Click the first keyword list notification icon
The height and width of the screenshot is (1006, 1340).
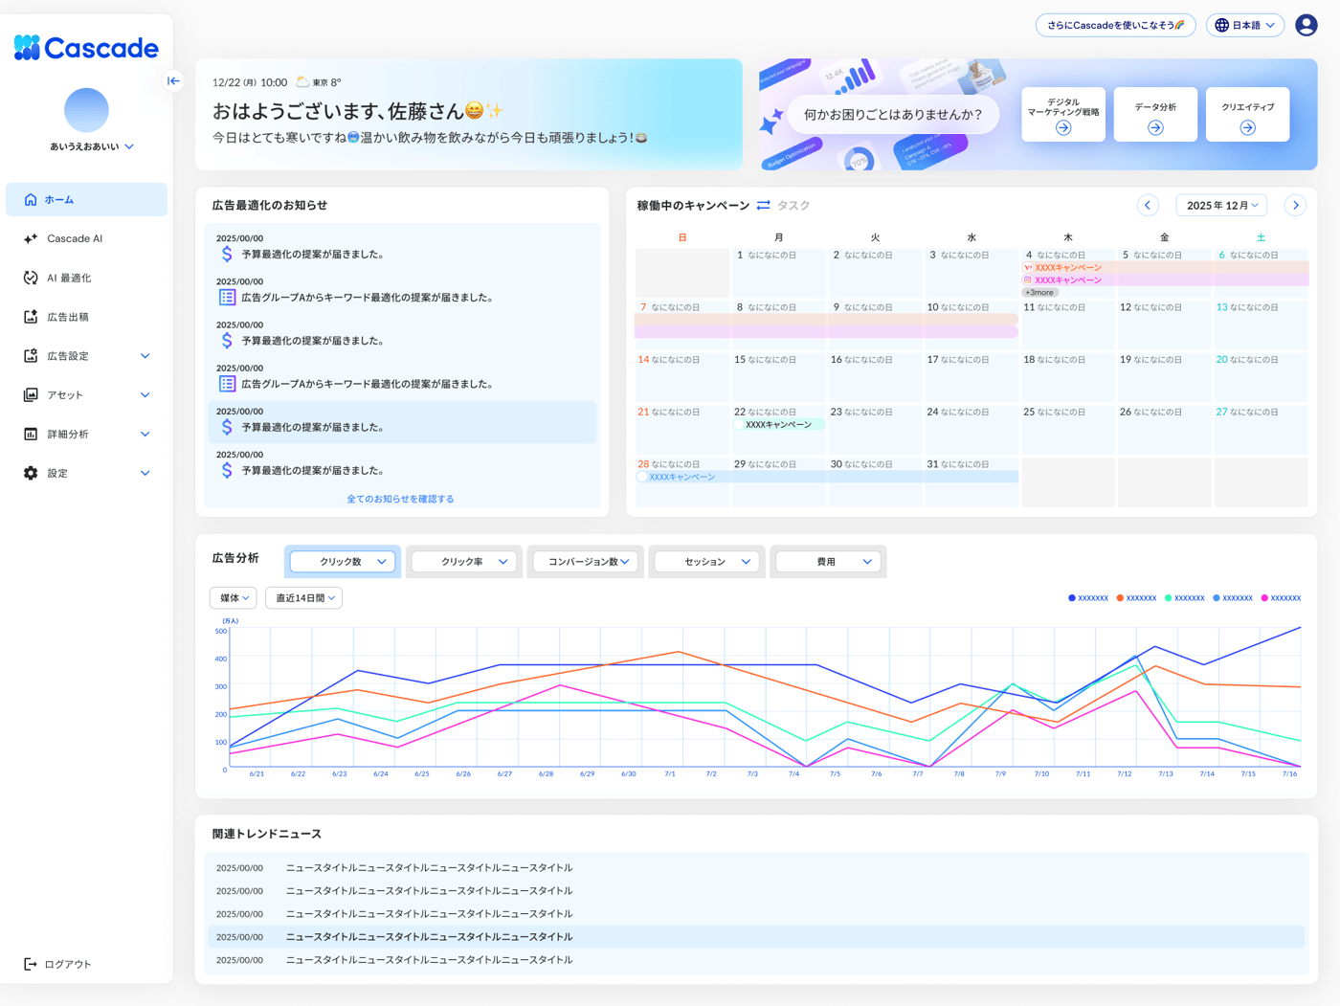227,298
